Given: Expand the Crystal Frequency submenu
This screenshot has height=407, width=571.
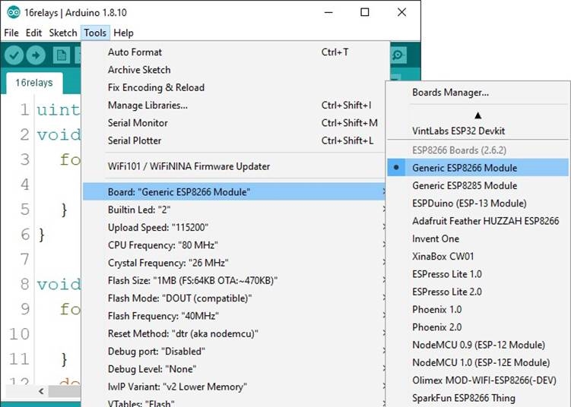Looking at the screenshot, I should coord(233,263).
